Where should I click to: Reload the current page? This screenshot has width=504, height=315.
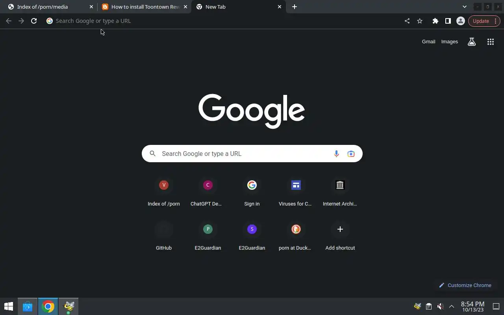pos(34,21)
